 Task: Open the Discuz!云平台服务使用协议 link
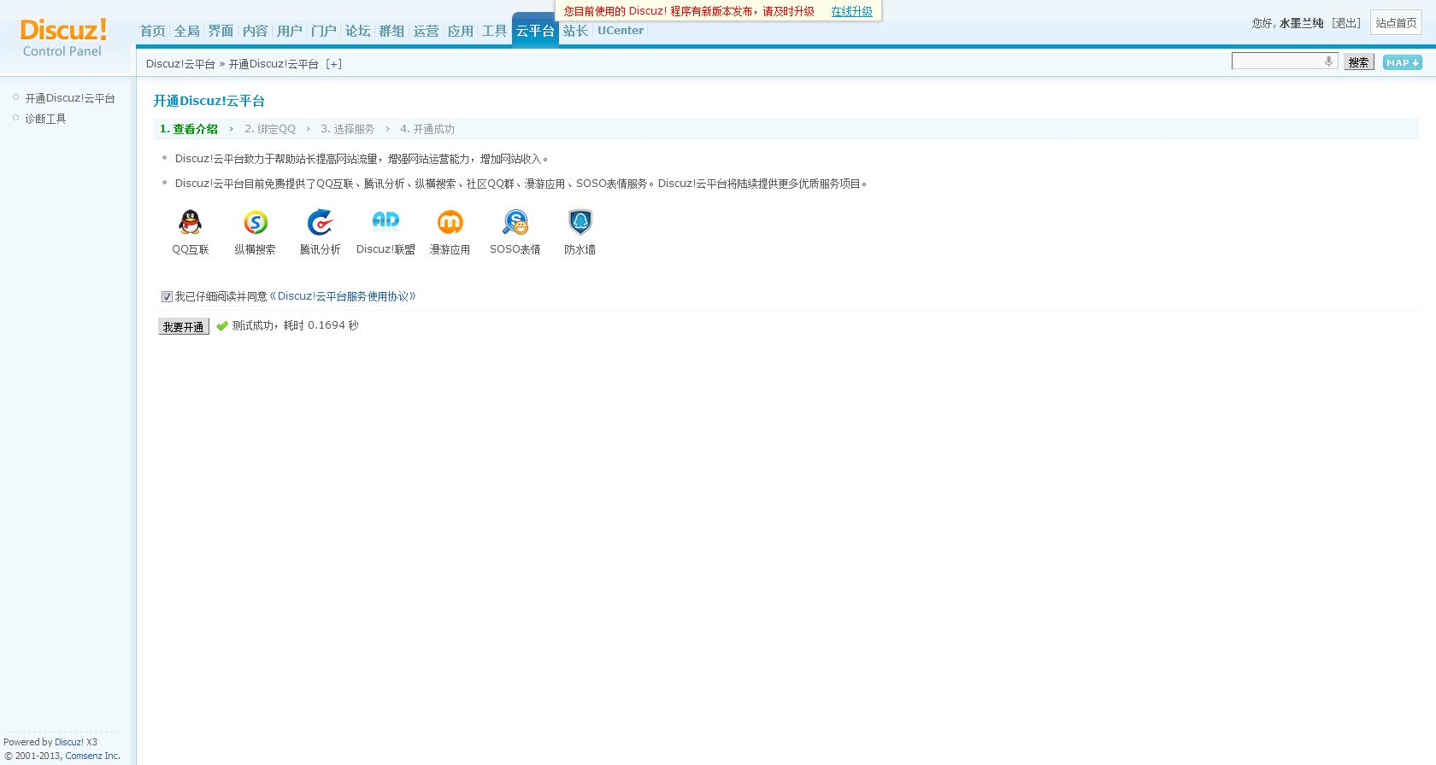[343, 296]
